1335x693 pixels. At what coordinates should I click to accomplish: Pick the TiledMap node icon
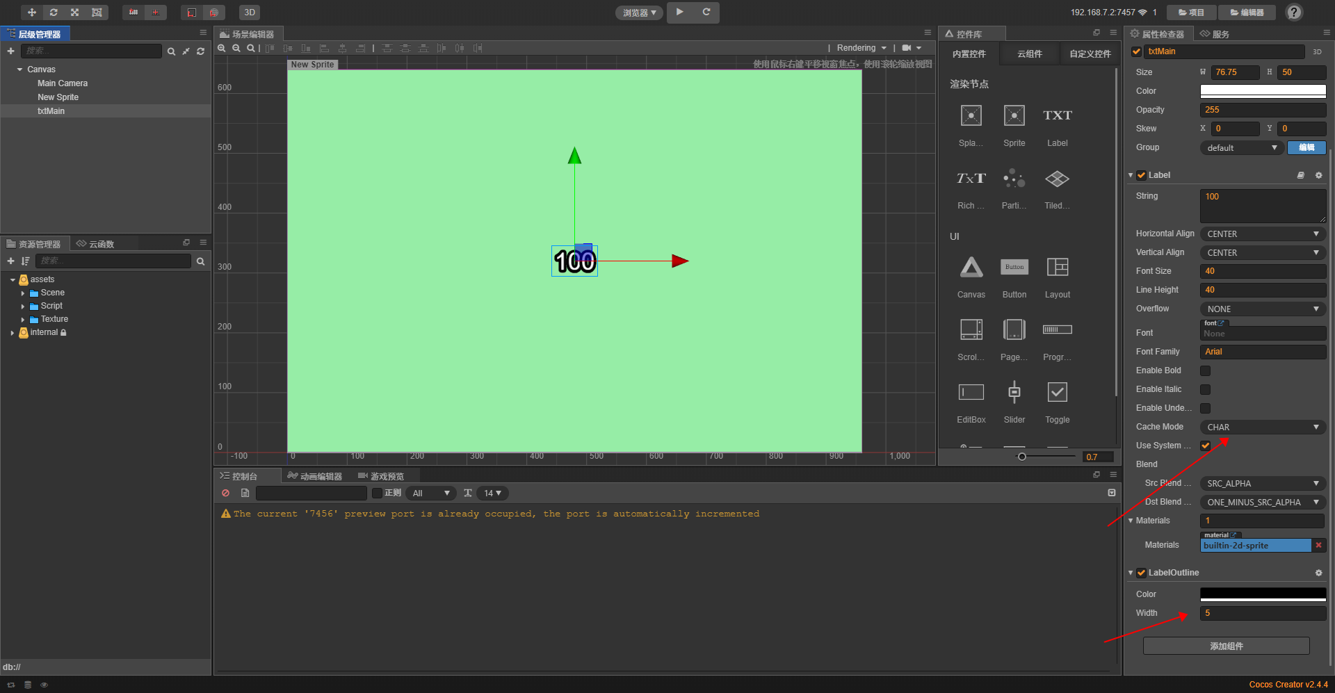(x=1058, y=179)
